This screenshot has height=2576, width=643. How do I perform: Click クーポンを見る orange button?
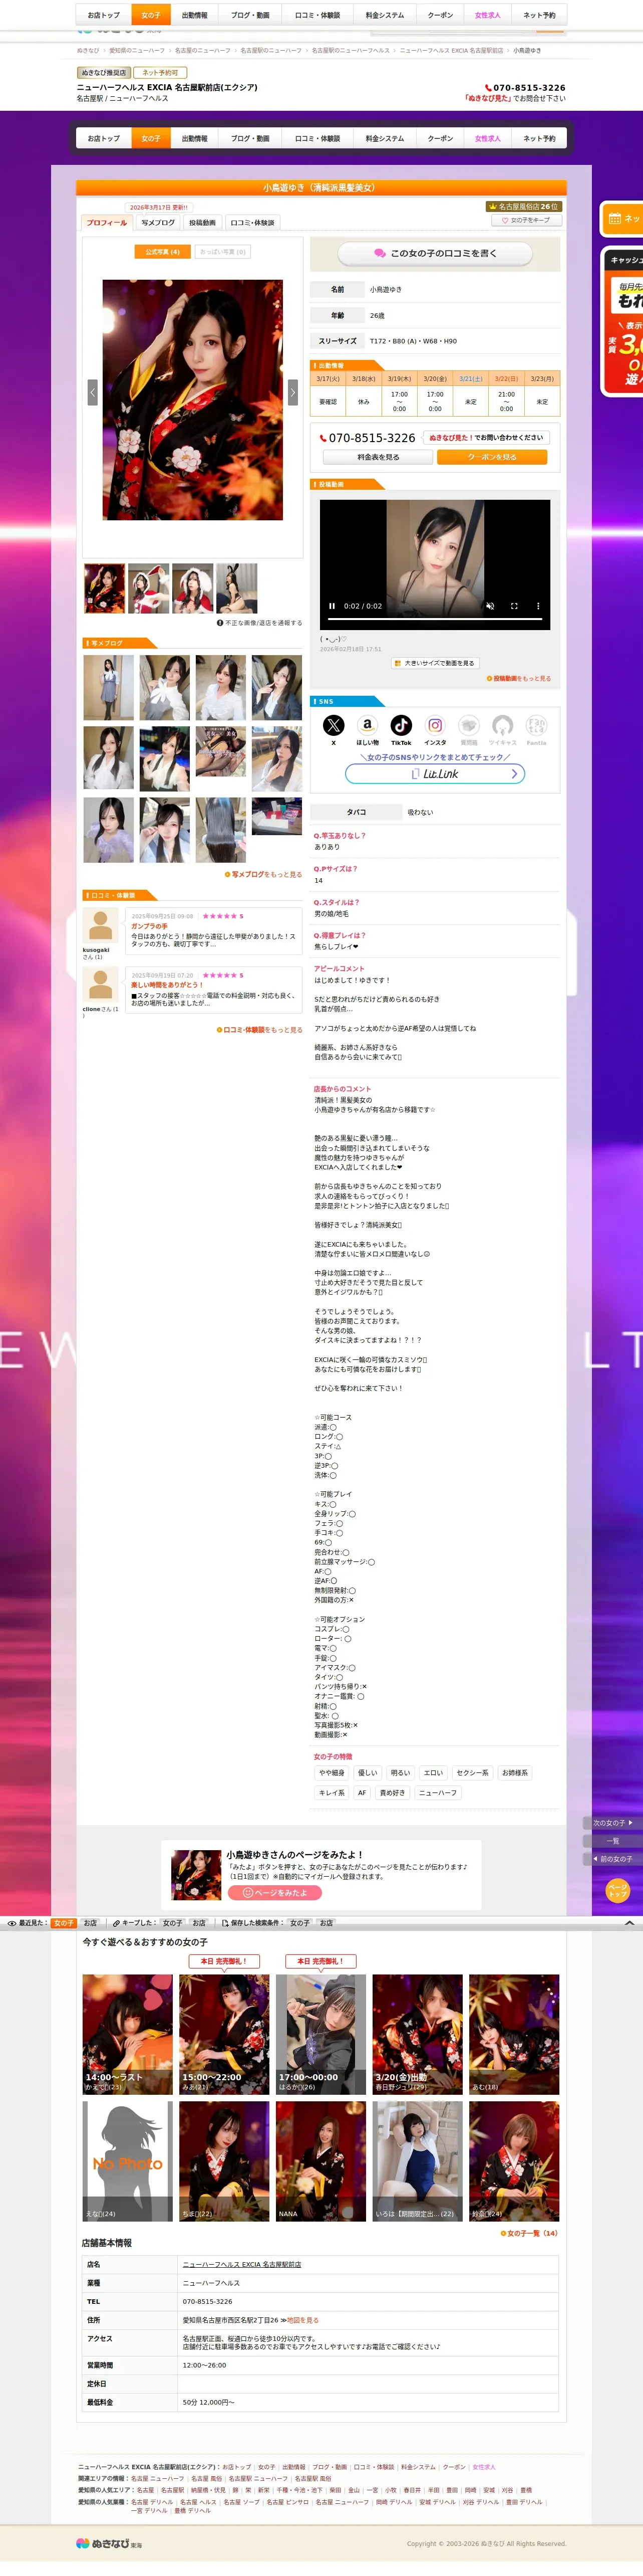[x=492, y=457]
